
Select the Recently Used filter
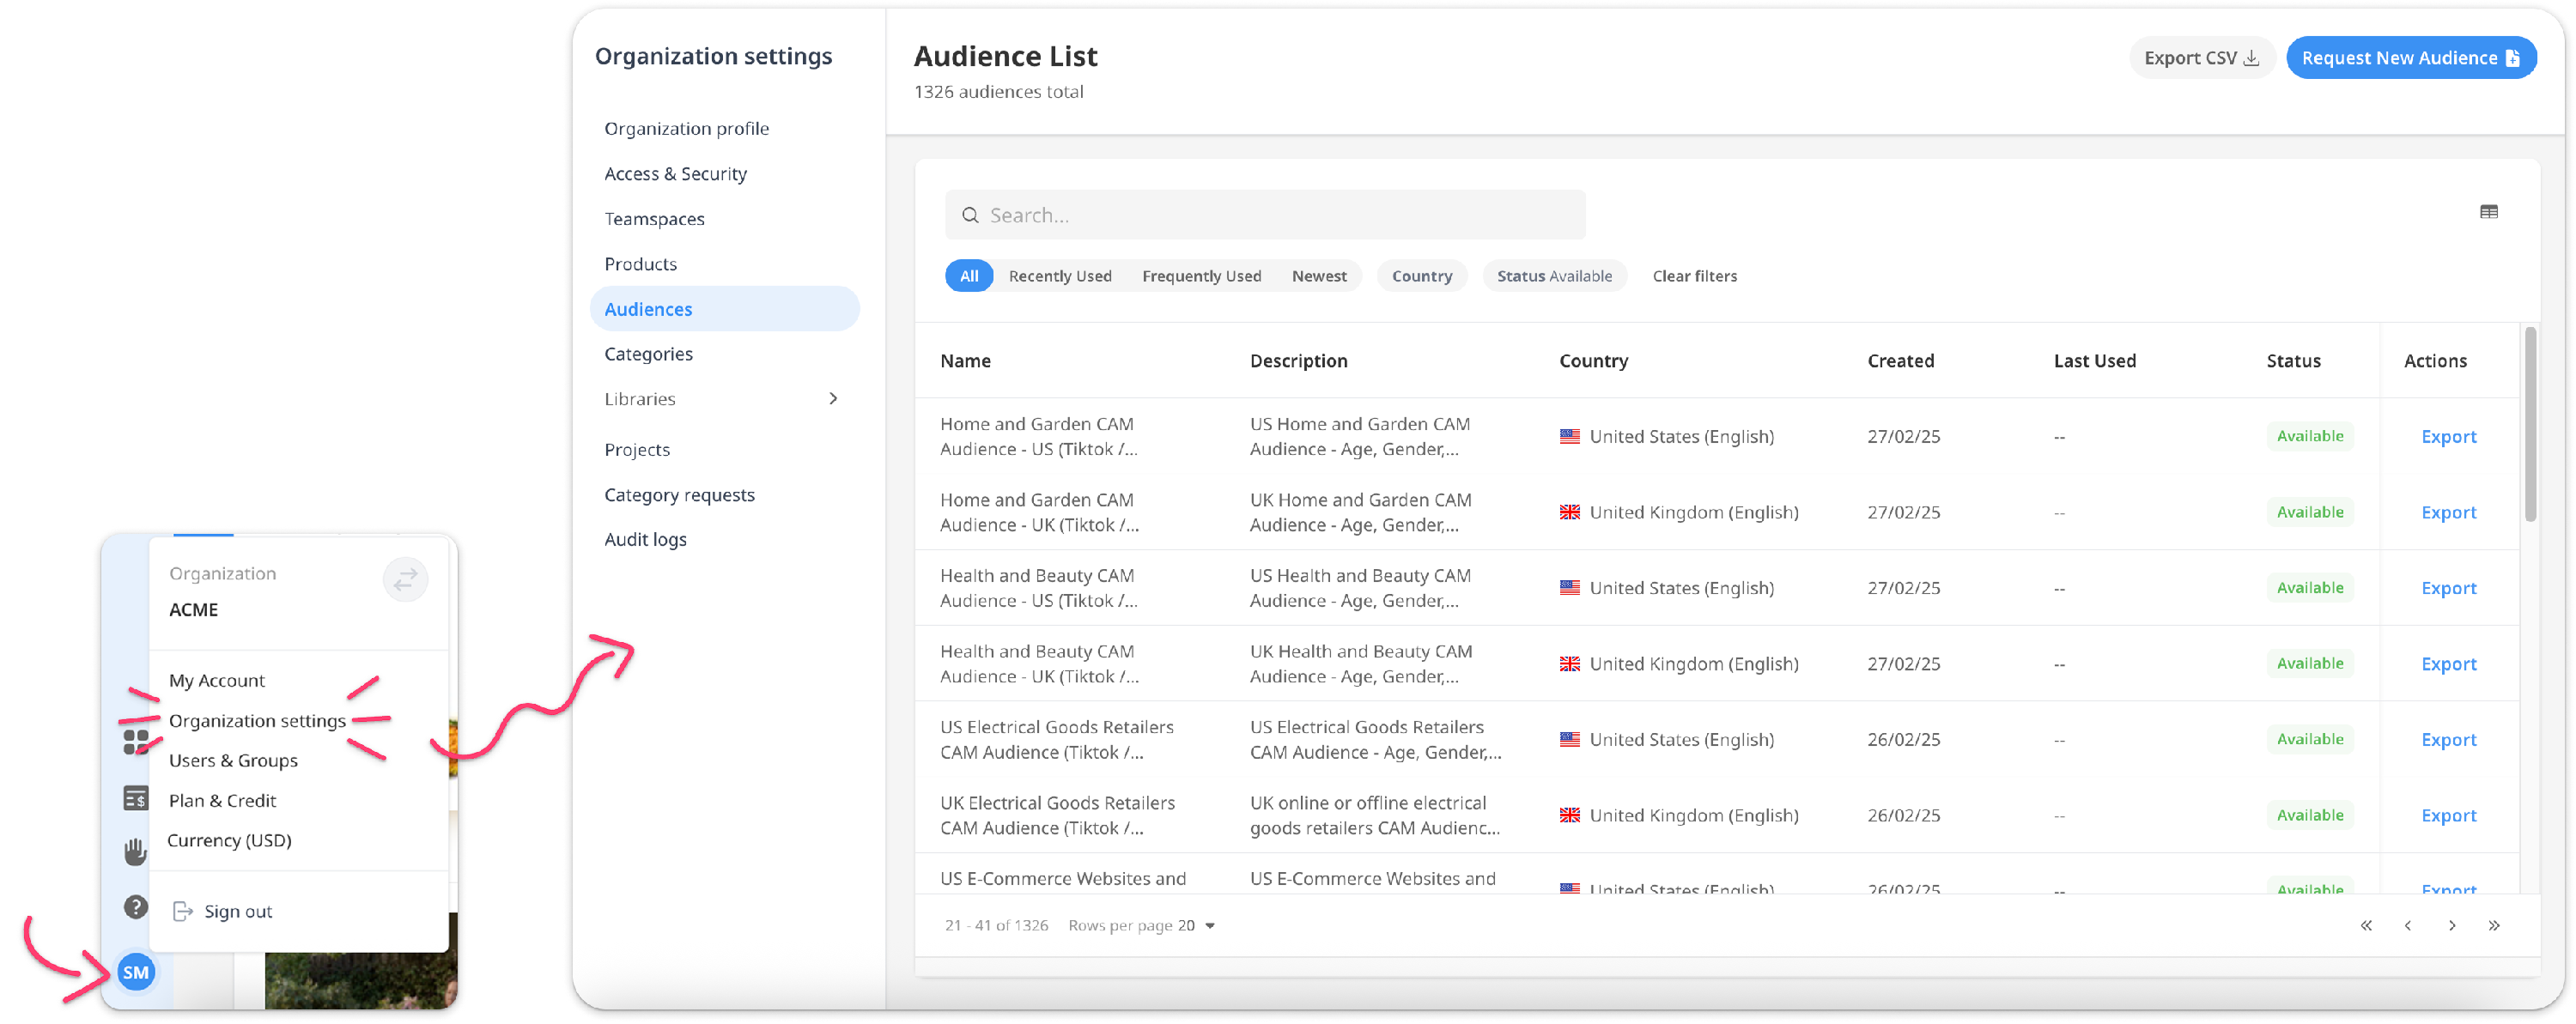[x=1060, y=276]
